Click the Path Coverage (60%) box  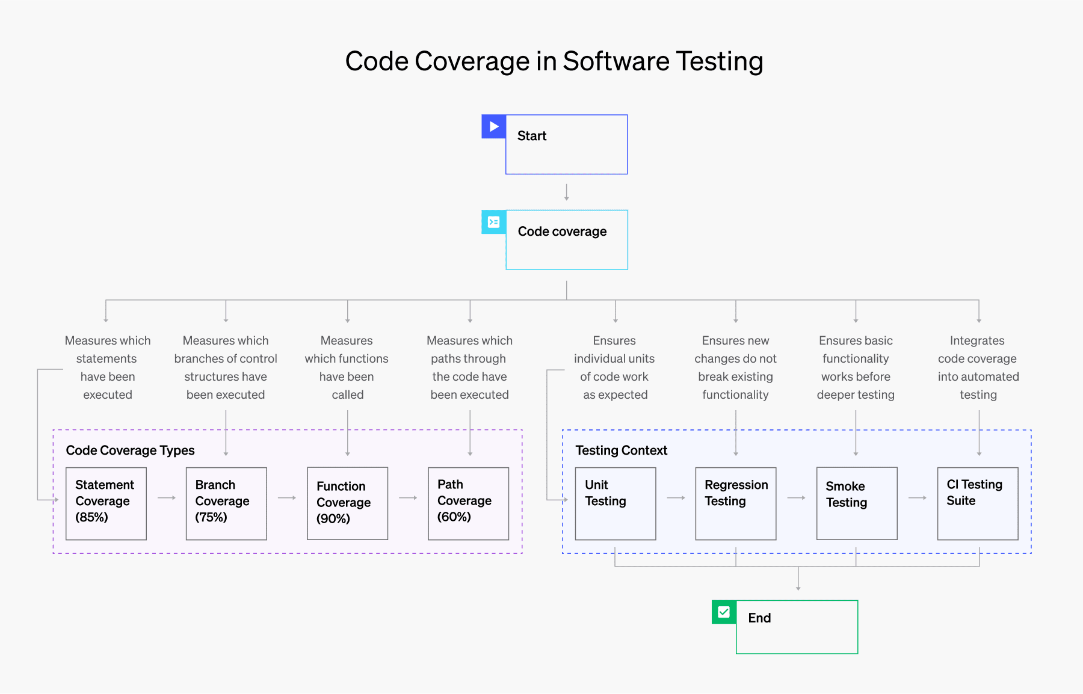pos(468,503)
